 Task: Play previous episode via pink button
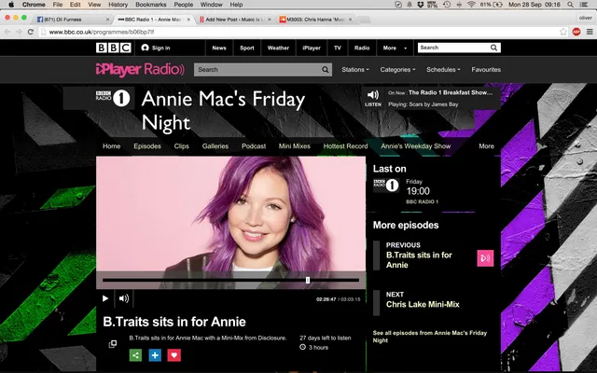485,258
